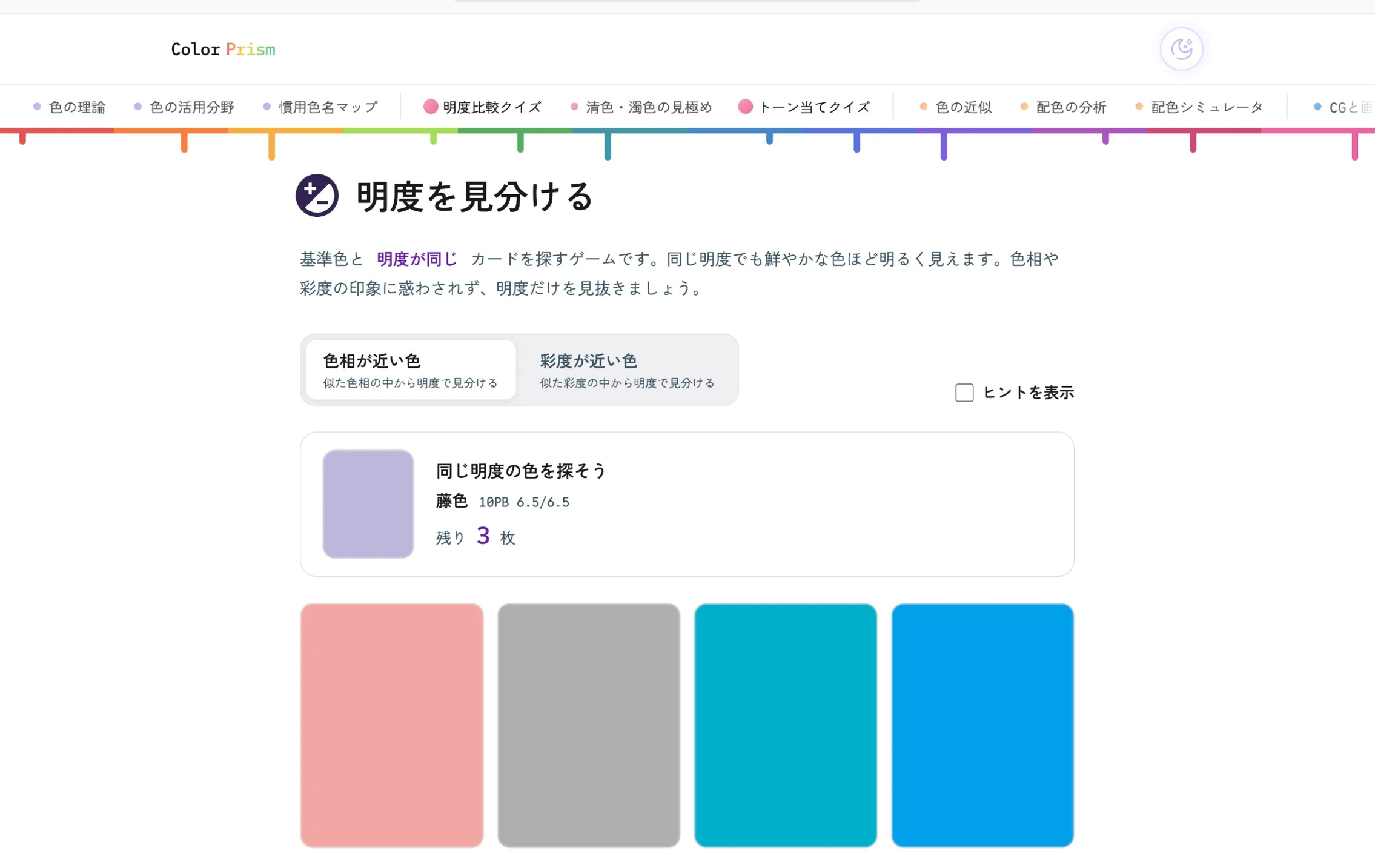Click the lavender 藤色 reference swatch
The height and width of the screenshot is (859, 1375).
(368, 504)
